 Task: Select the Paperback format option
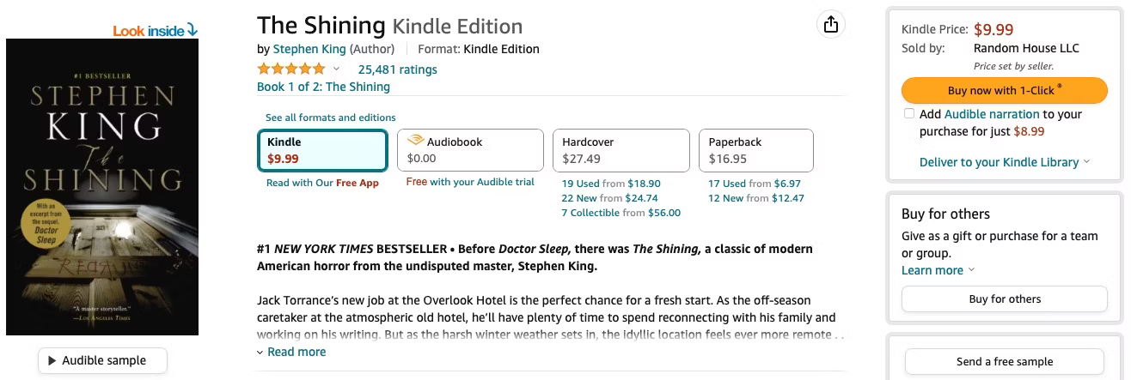[755, 151]
